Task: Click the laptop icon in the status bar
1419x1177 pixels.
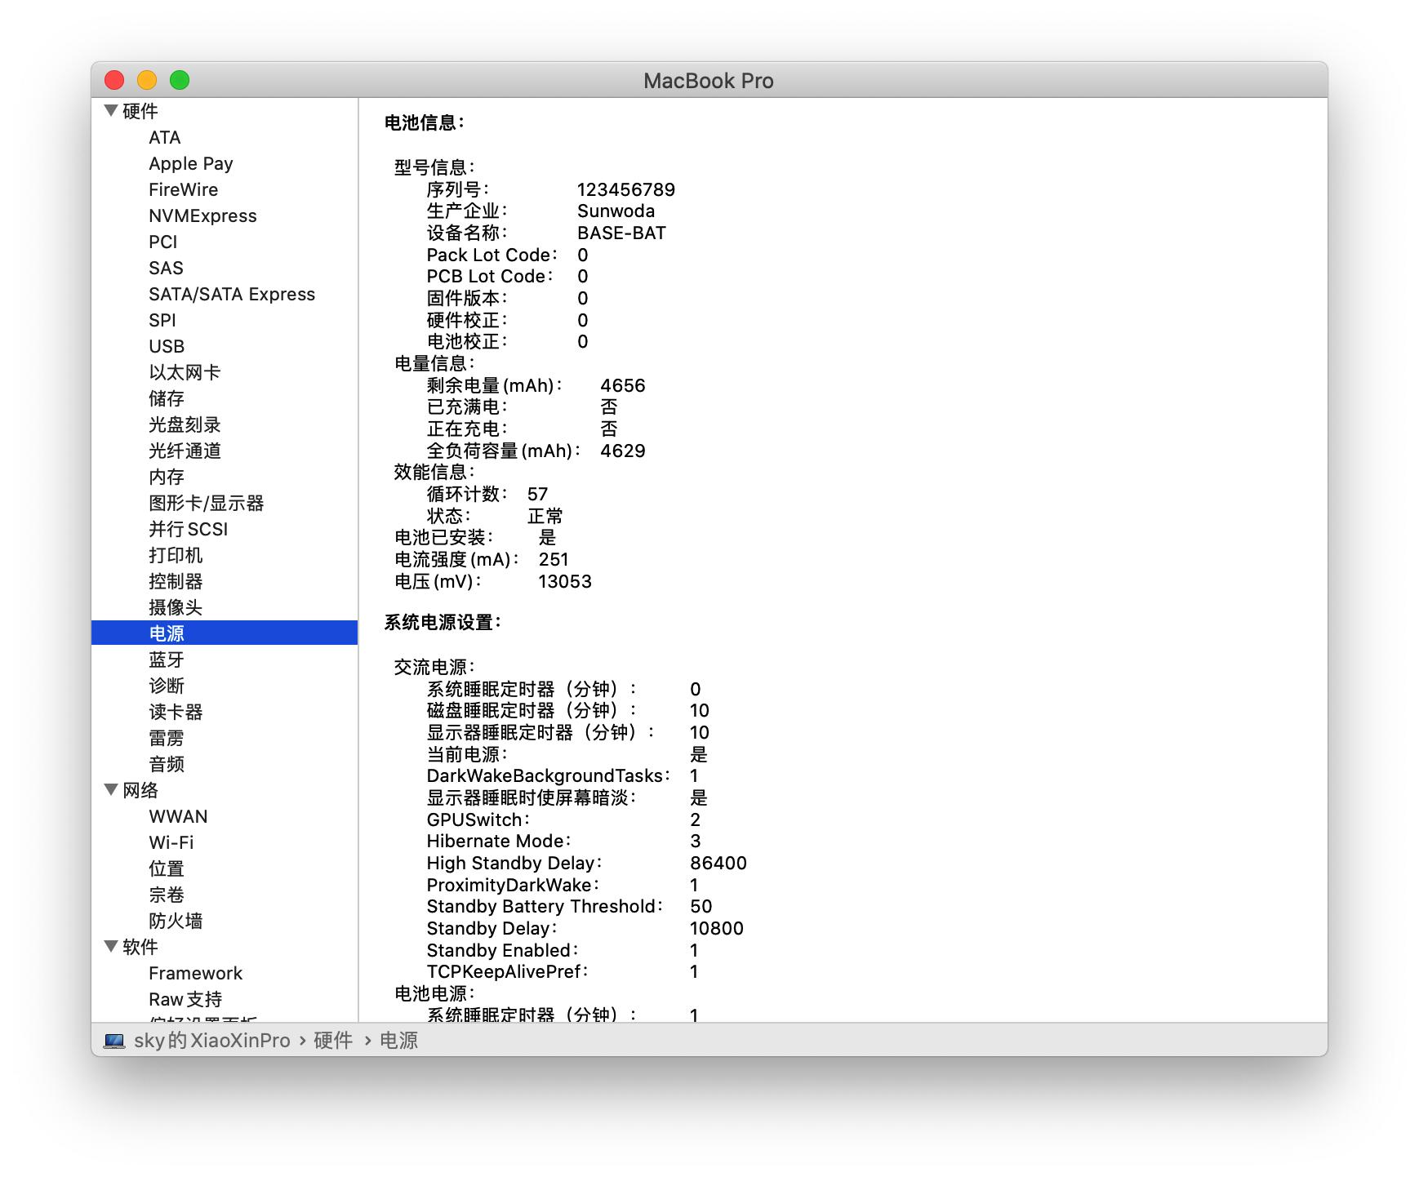Action: 113,1041
